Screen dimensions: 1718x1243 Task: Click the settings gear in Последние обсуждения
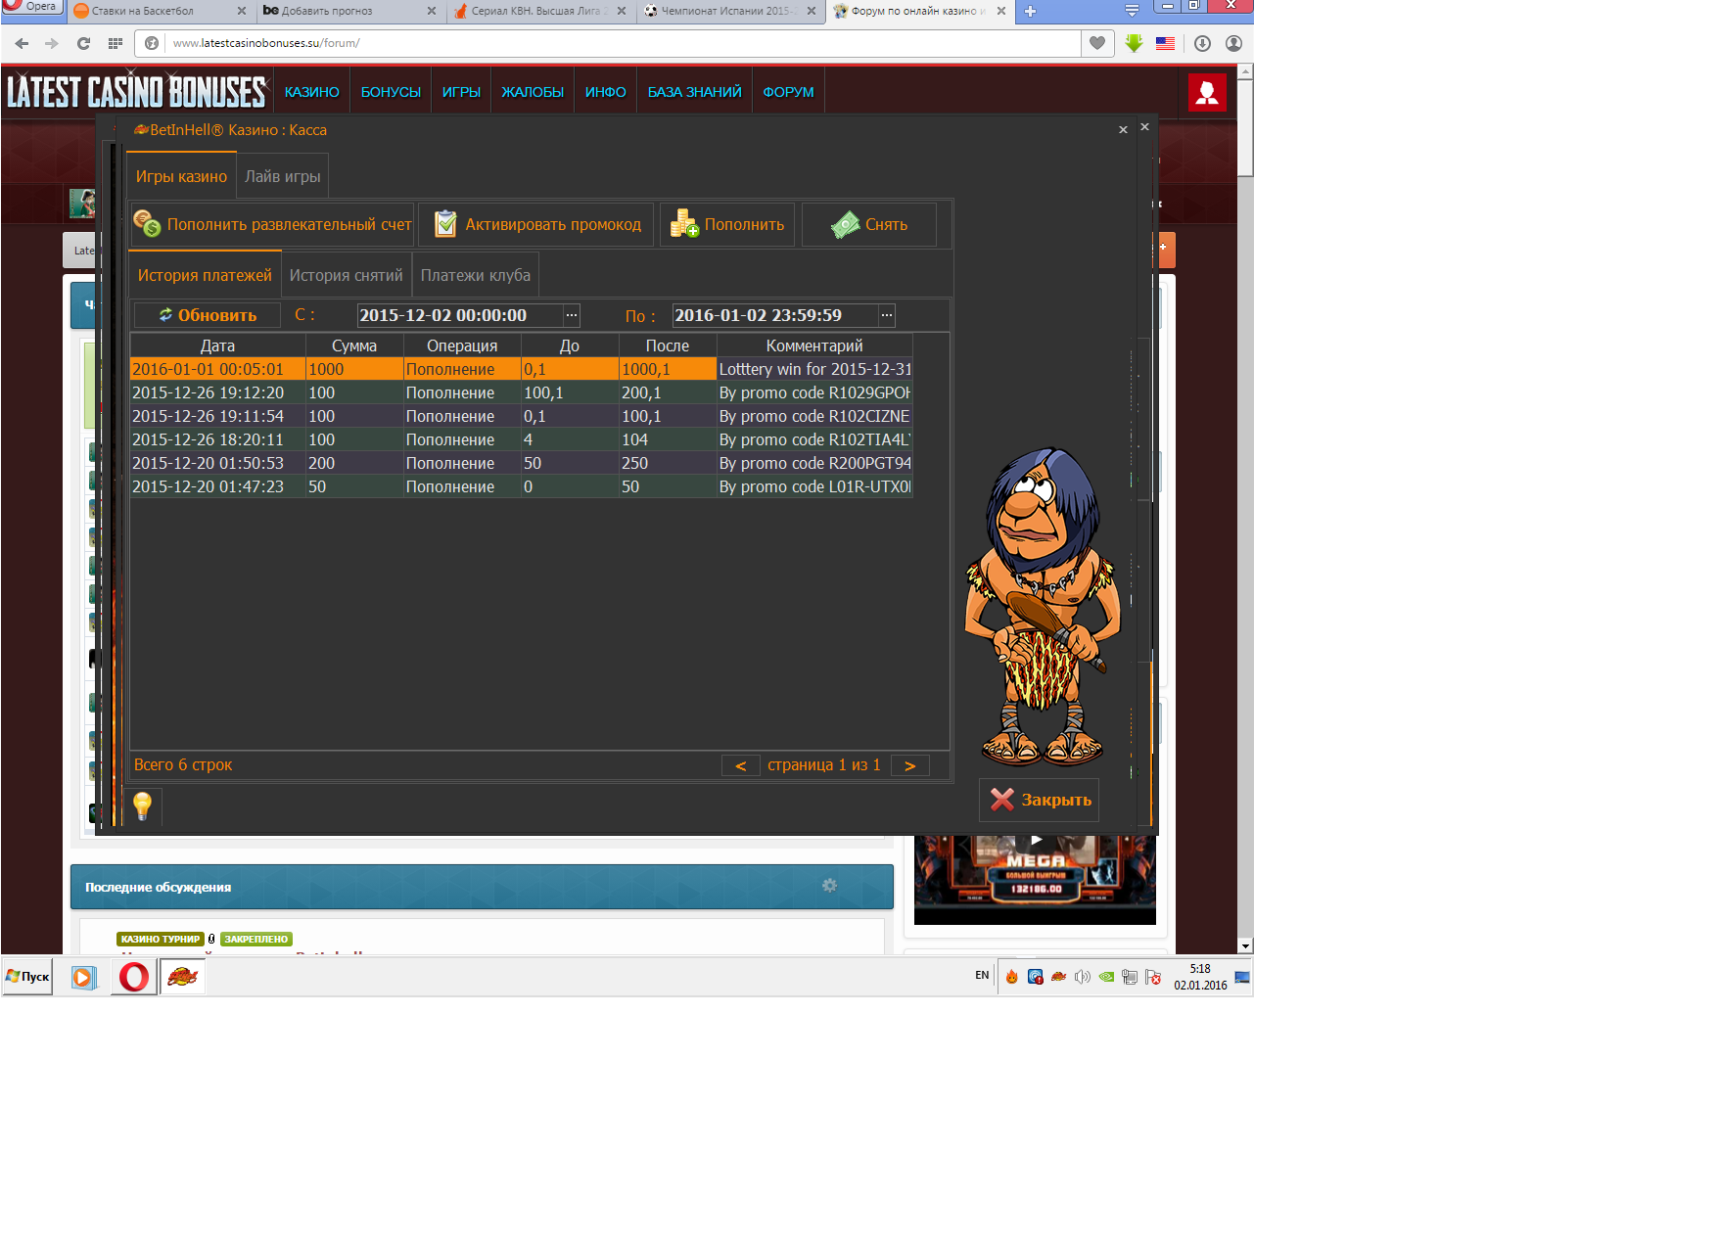(829, 886)
